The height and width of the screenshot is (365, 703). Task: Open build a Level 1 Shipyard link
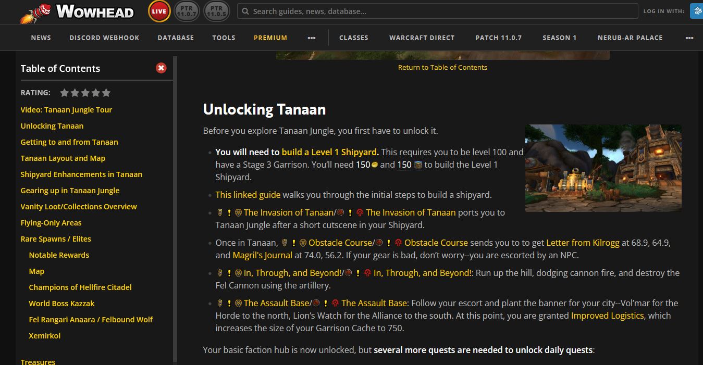[x=329, y=152]
